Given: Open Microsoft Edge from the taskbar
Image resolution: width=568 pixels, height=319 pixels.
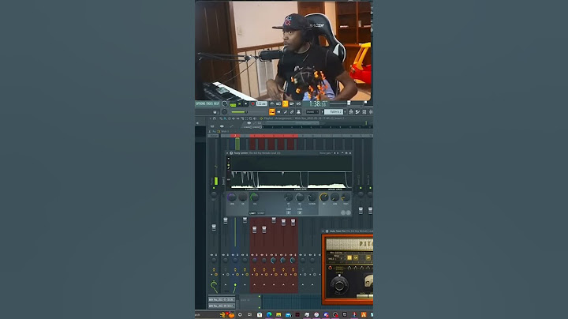Looking at the screenshot, I should click(x=269, y=314).
